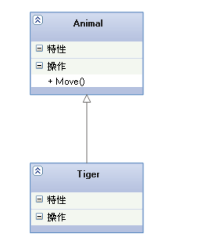Select the Tiger class title text
218x245 pixels.
pos(88,174)
